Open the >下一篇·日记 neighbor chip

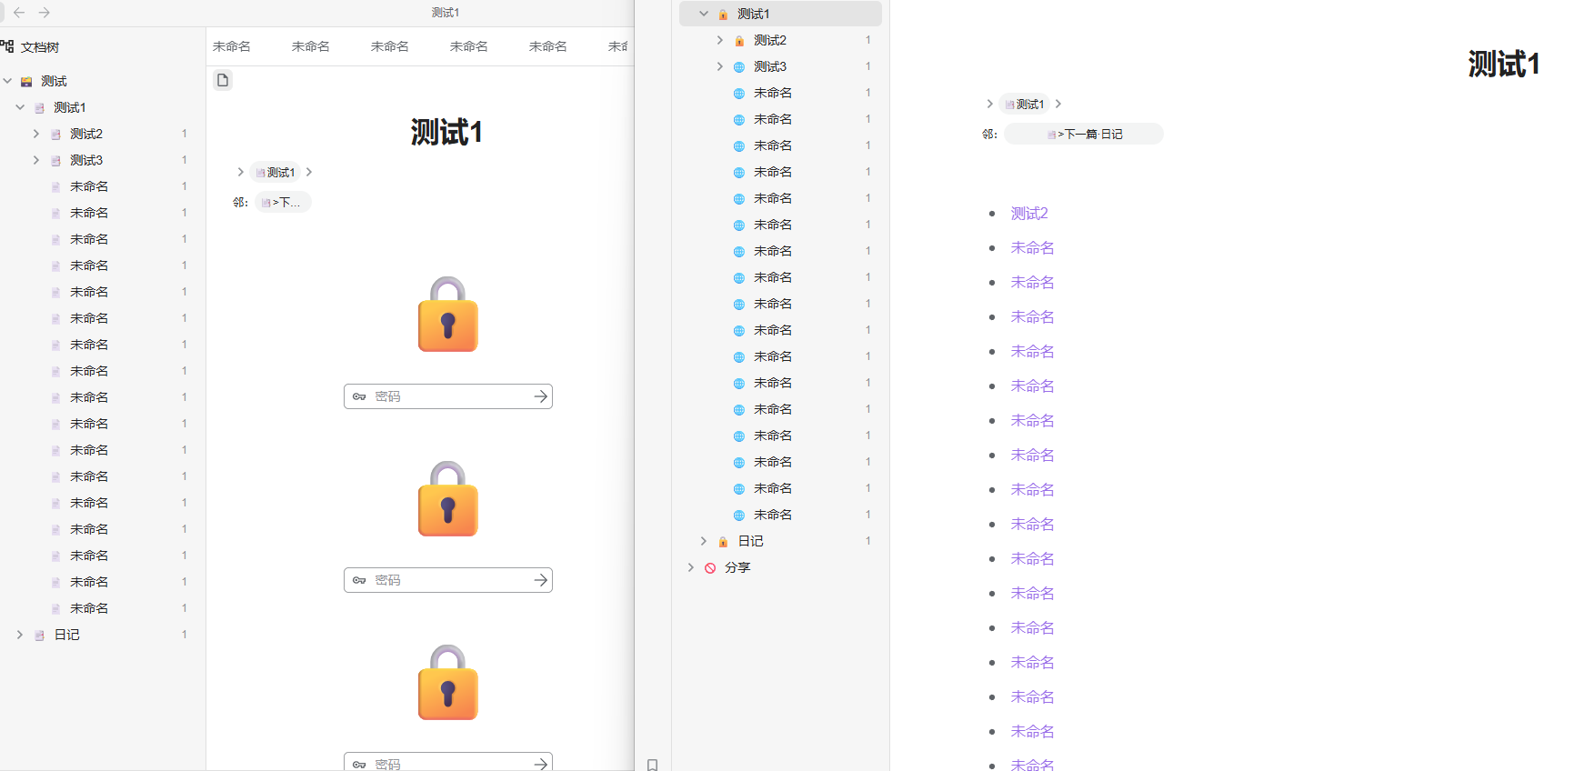(x=1084, y=134)
